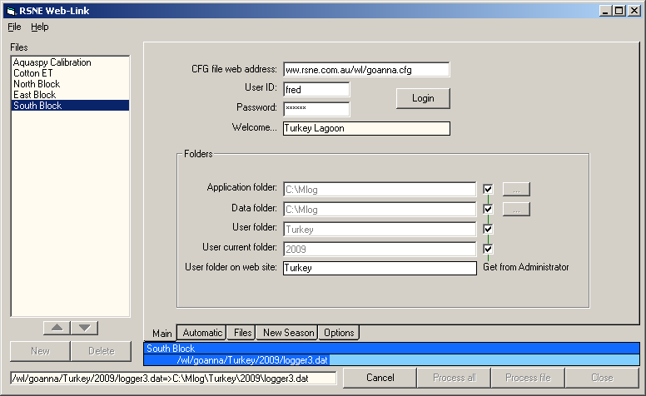Select Aquaspy Calibration in Files list
Image resolution: width=646 pixels, height=396 pixels.
52,62
